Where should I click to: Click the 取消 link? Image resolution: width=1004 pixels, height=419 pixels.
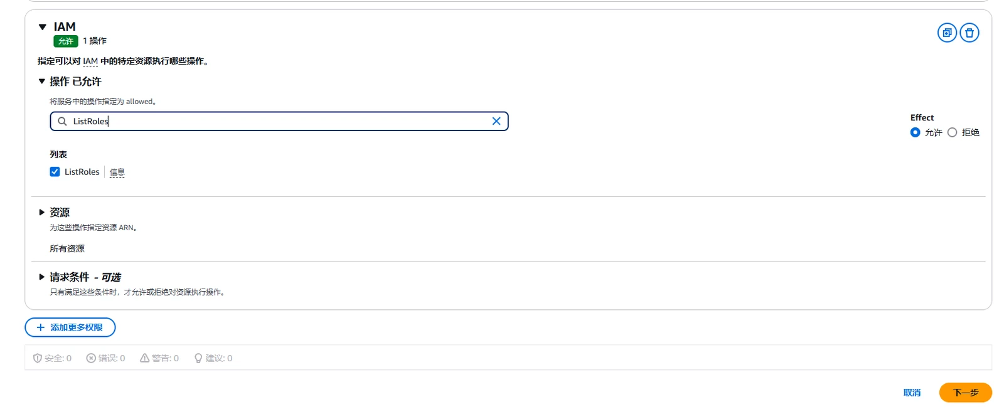tap(912, 393)
